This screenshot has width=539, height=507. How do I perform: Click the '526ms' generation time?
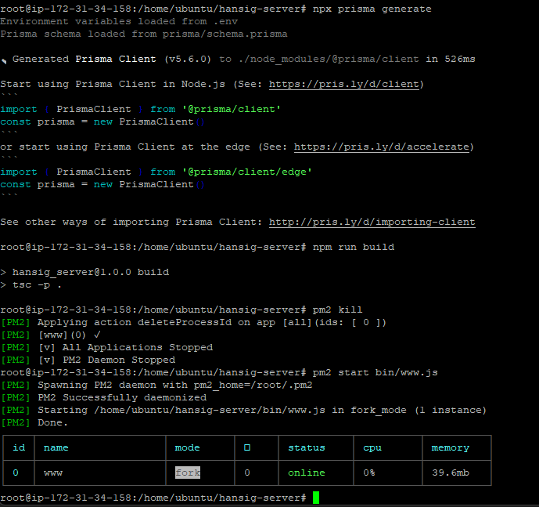click(459, 59)
